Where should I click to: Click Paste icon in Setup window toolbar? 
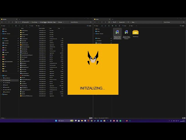tap(109, 26)
